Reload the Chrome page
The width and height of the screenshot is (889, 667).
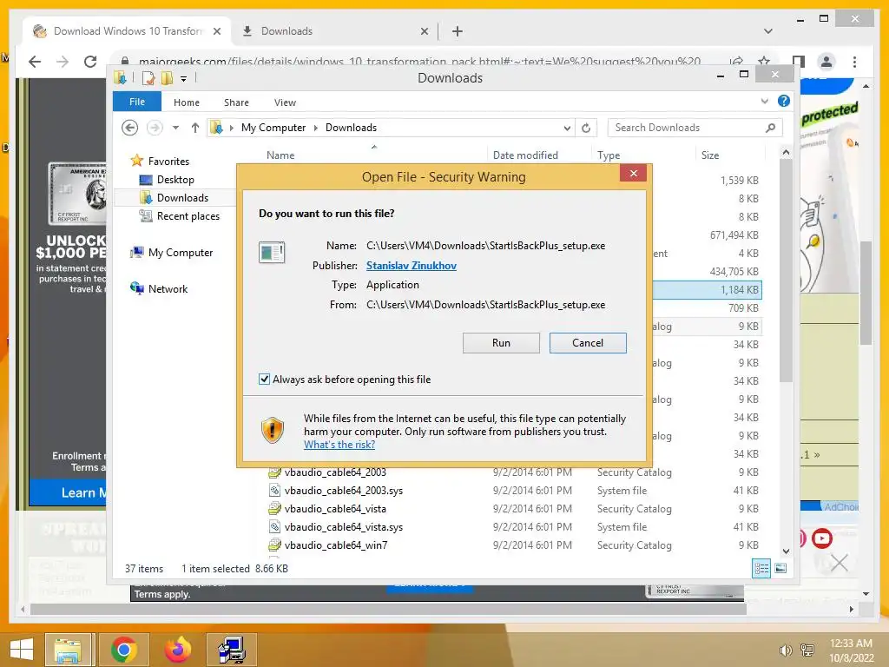tap(90, 62)
